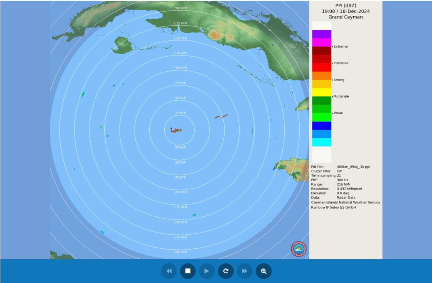Click the Grand Cayman title text
Image resolution: width=432 pixels, height=283 pixels.
click(345, 17)
